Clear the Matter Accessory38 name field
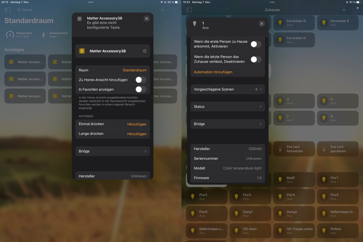Viewport: 363px width, 242px height. 145,51
